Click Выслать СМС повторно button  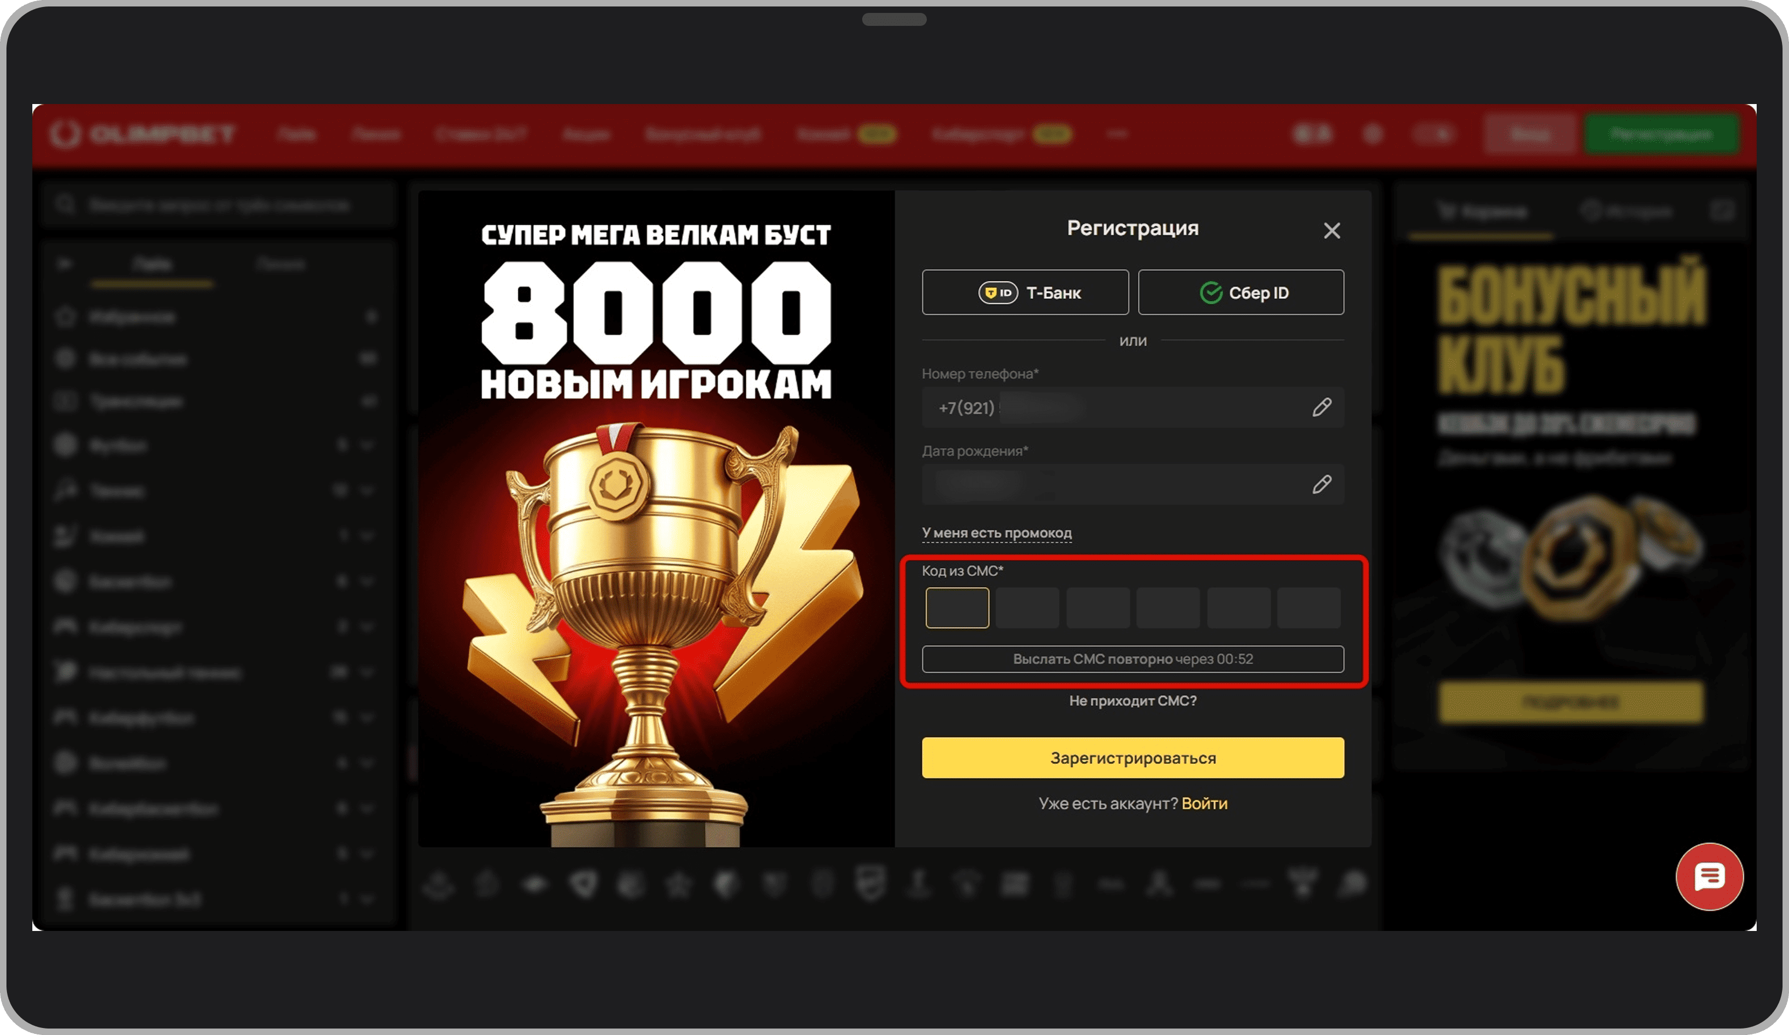click(x=1133, y=659)
